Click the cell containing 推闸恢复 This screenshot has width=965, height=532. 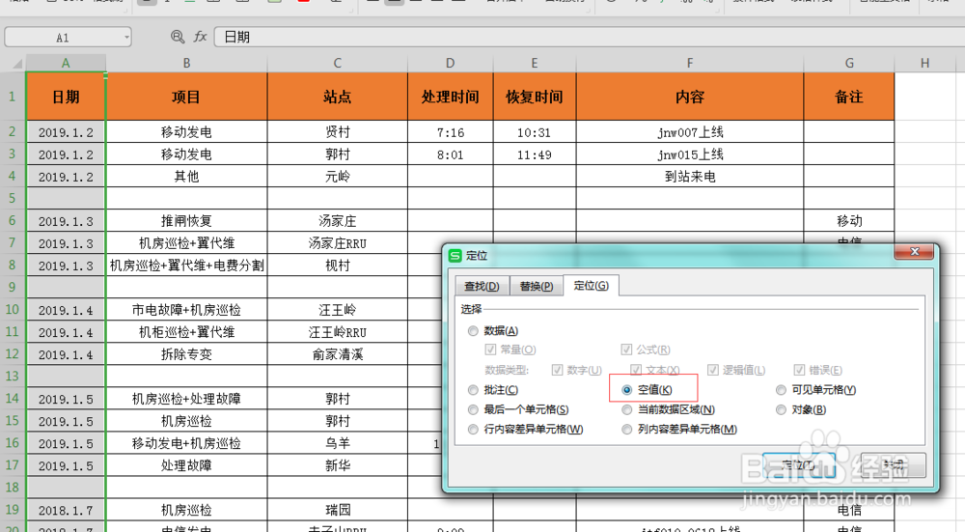186,220
